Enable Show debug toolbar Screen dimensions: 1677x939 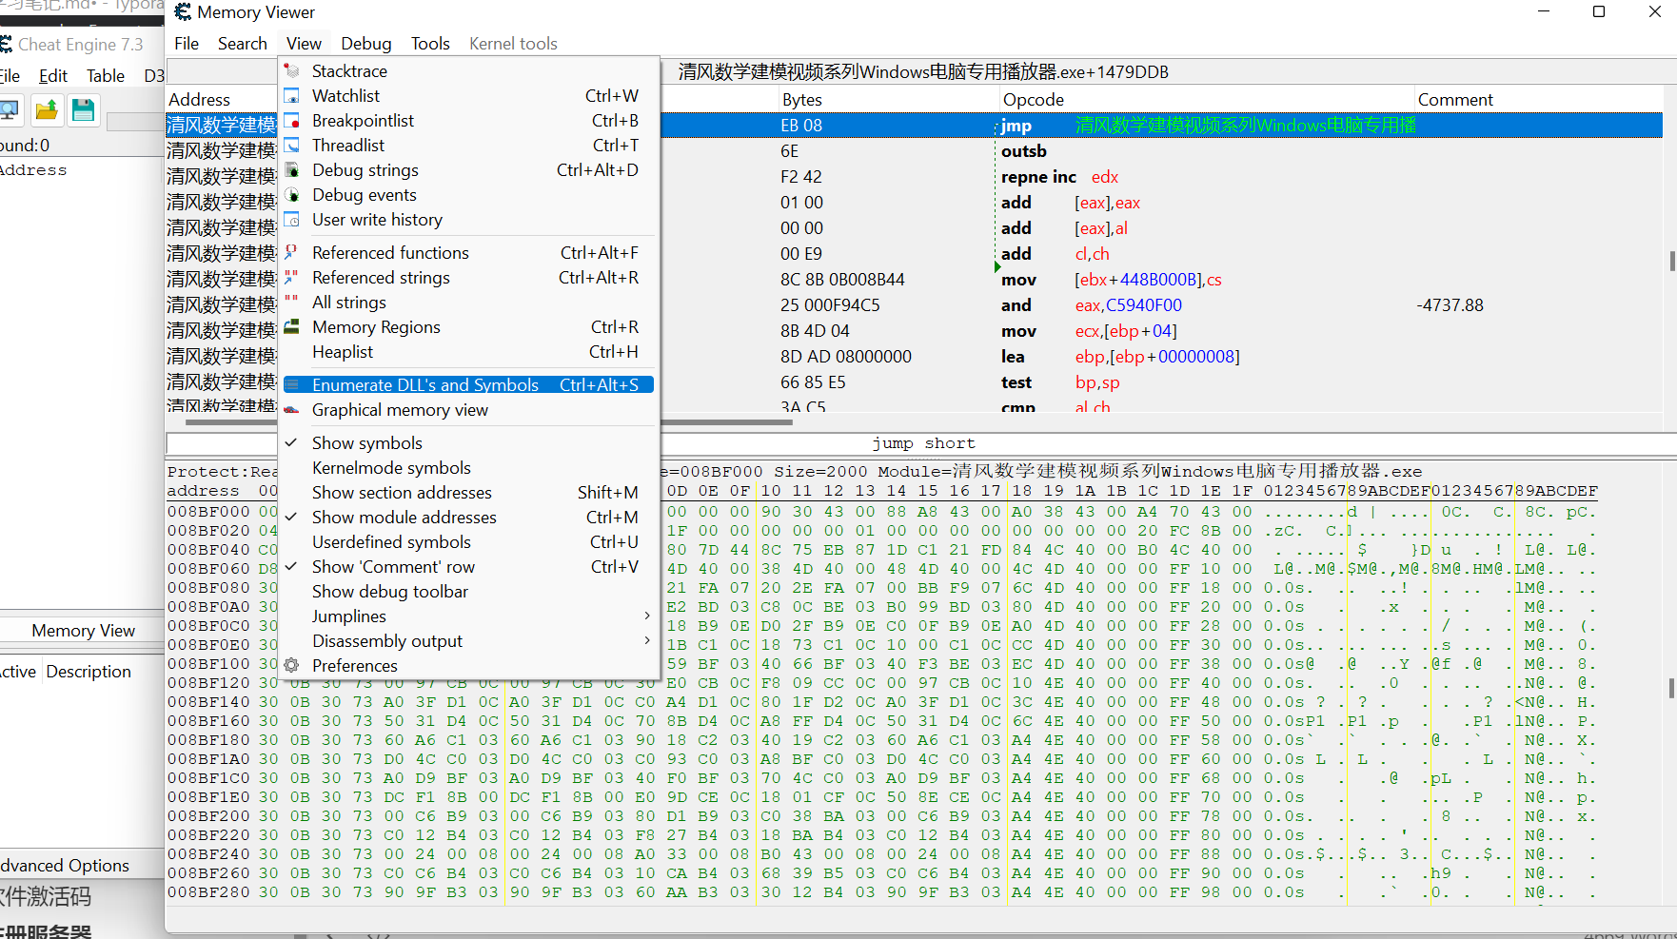[390, 591]
